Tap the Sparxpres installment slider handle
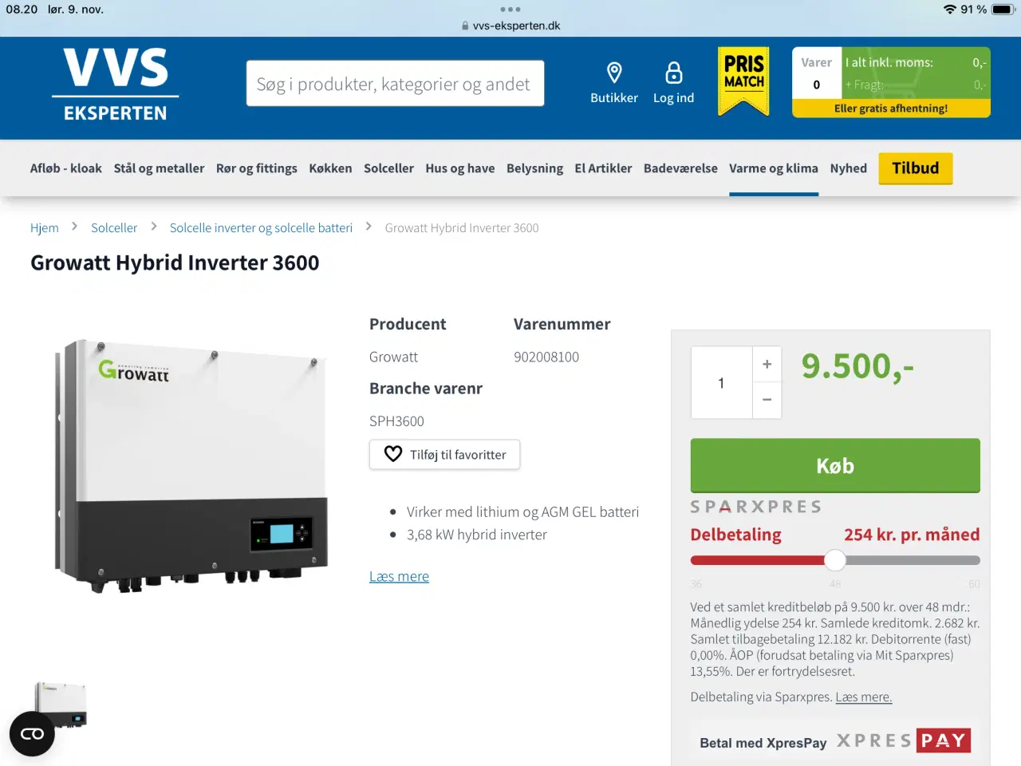 pyautogui.click(x=835, y=560)
